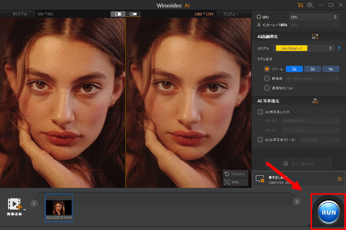The height and width of the screenshot is (230, 346).
Task: Enable AI face retouch checkbox
Action: pyautogui.click(x=261, y=112)
